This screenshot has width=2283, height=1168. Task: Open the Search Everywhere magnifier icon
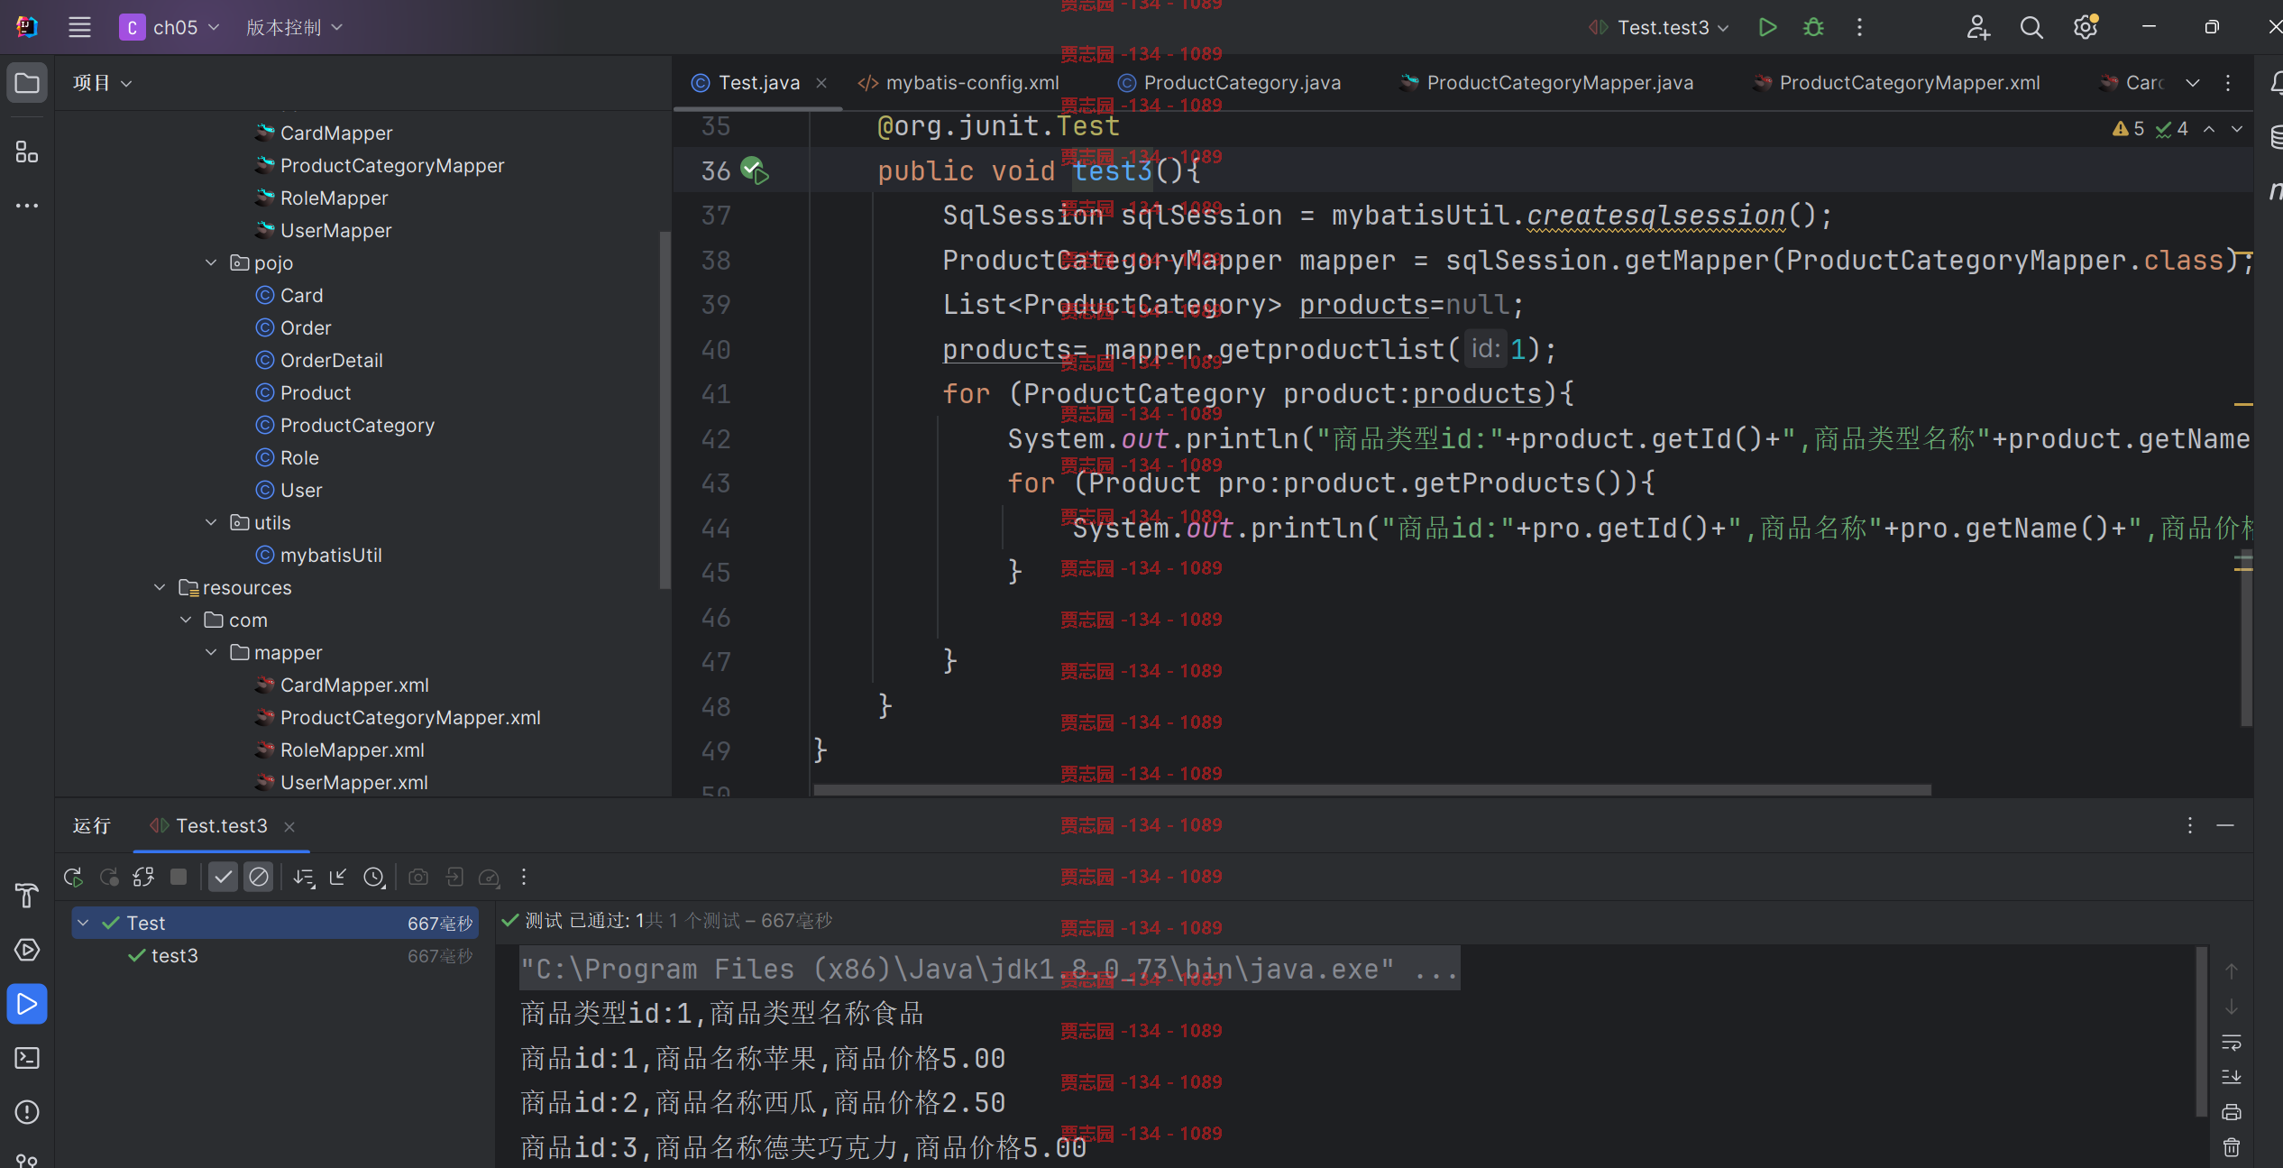tap(2031, 28)
